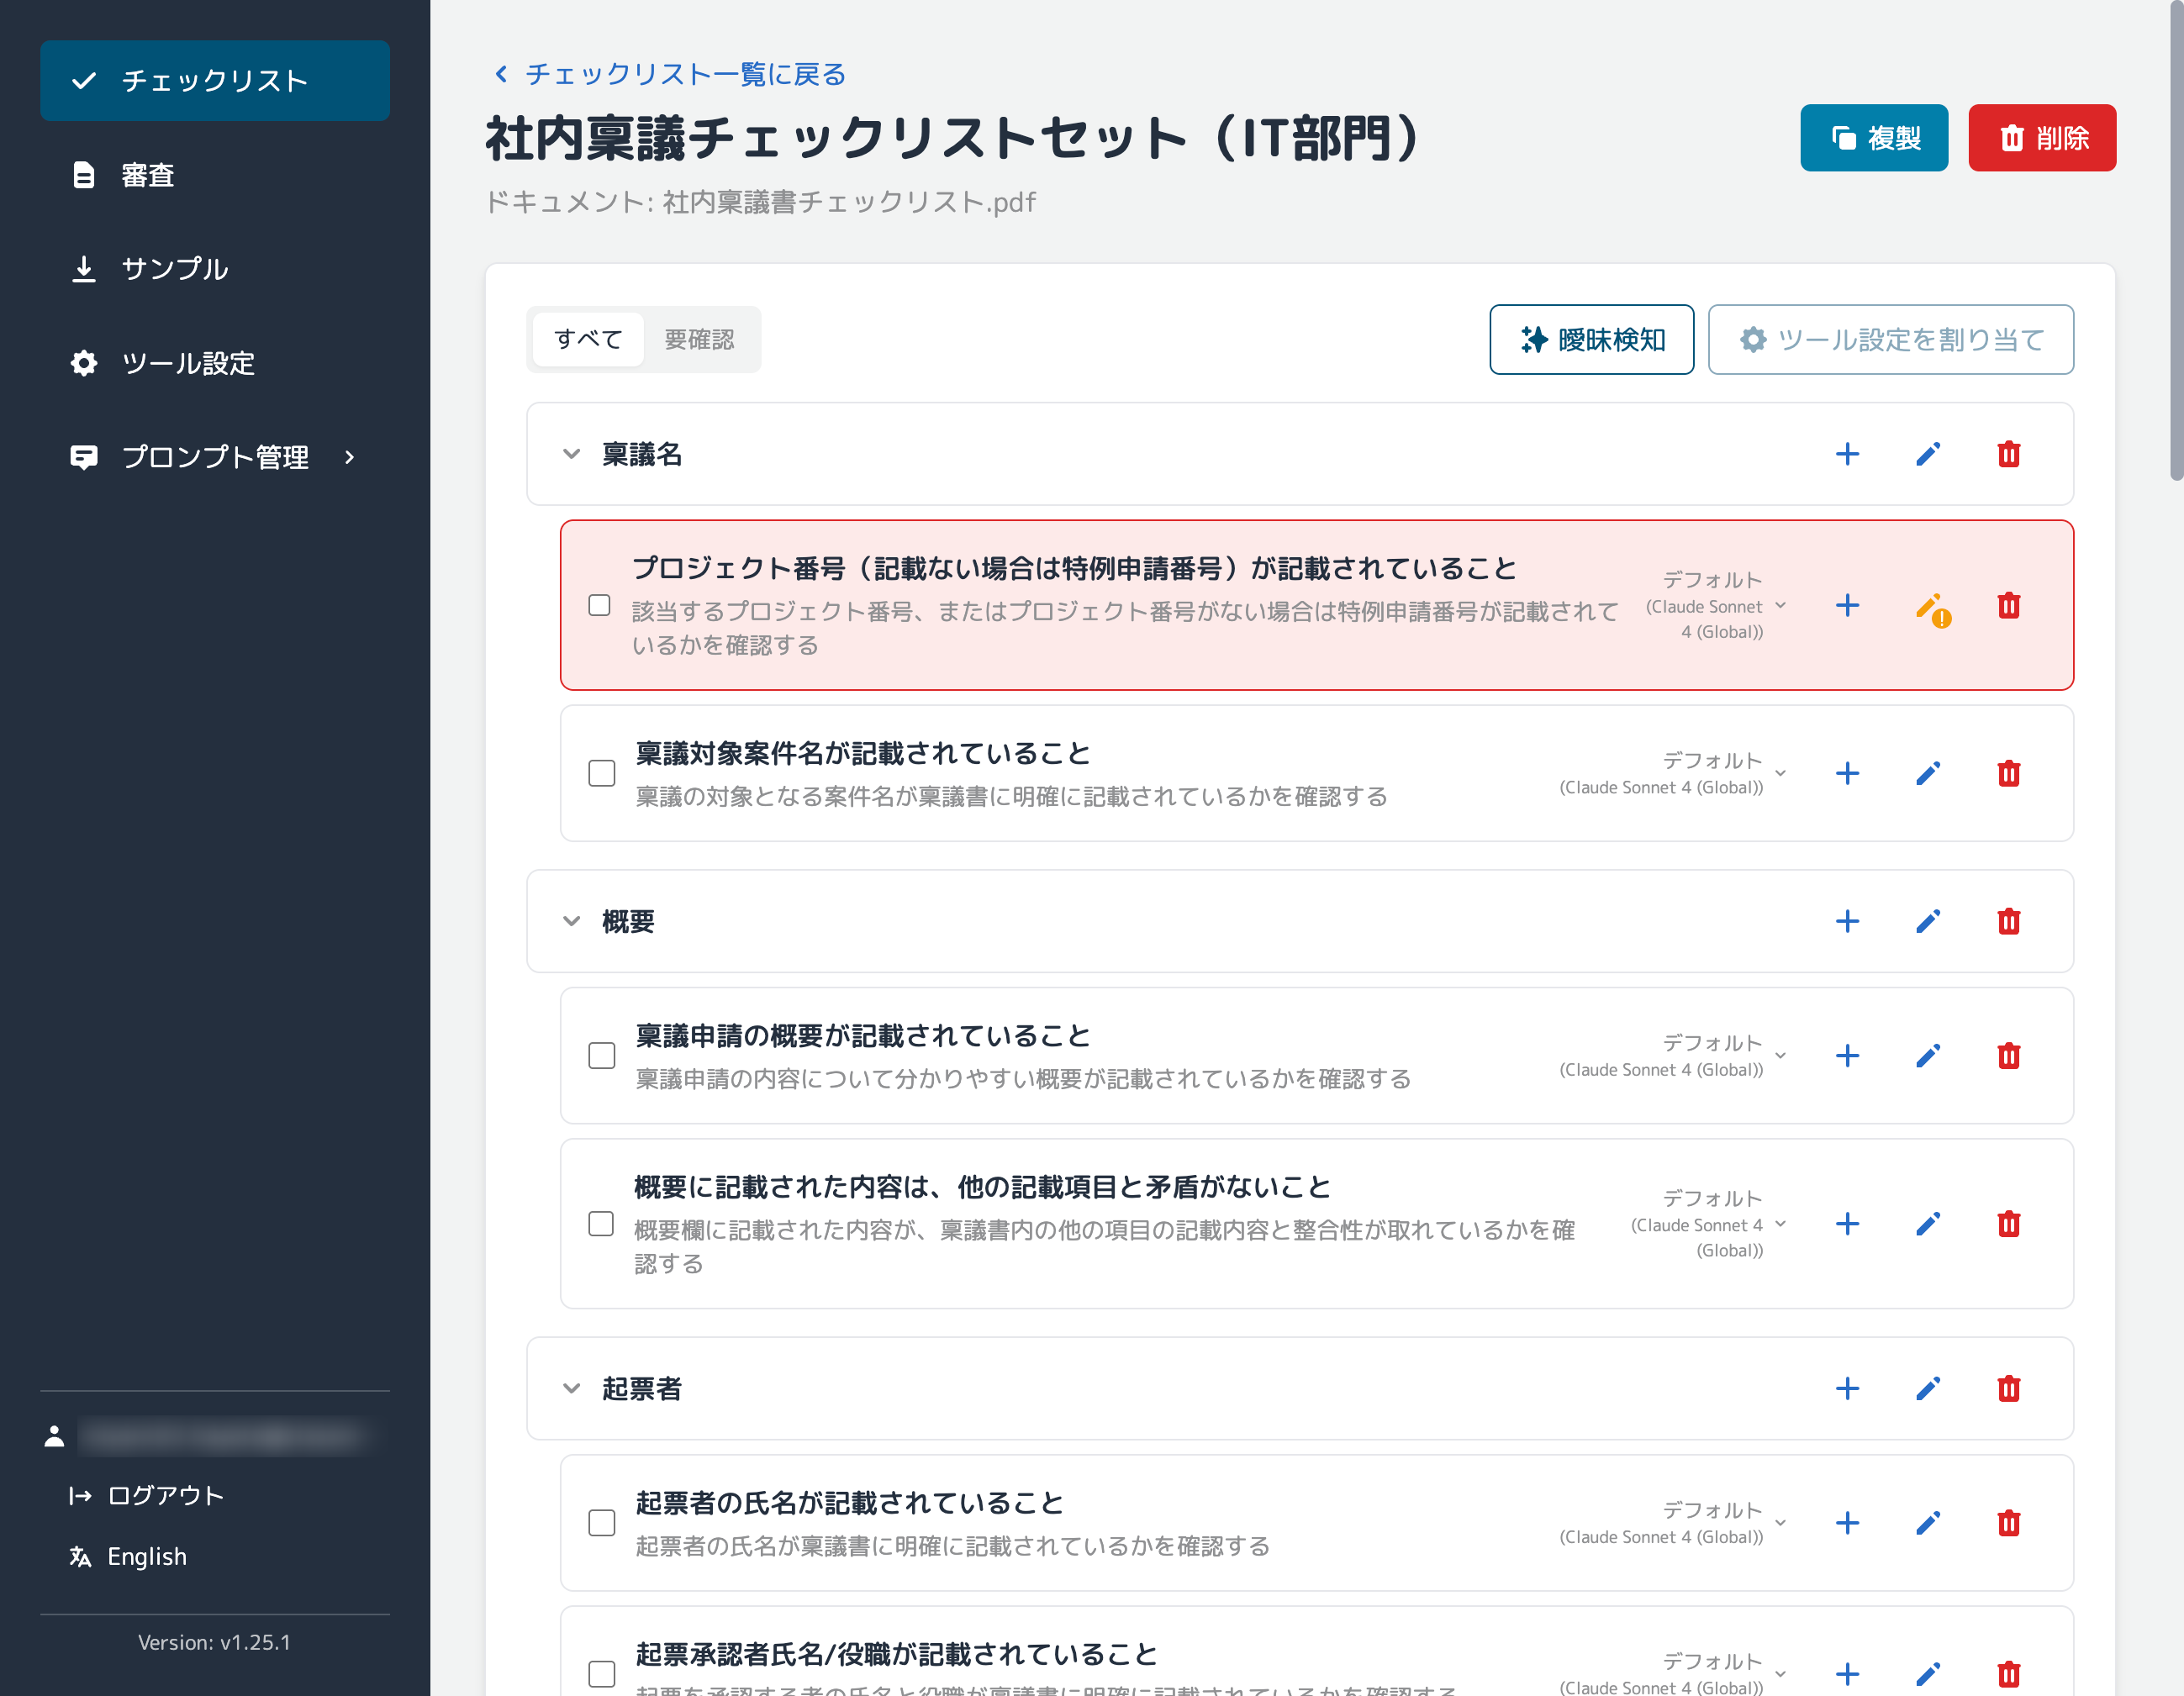Delete the 起票者 category
The height and width of the screenshot is (1696, 2184).
click(x=2008, y=1388)
